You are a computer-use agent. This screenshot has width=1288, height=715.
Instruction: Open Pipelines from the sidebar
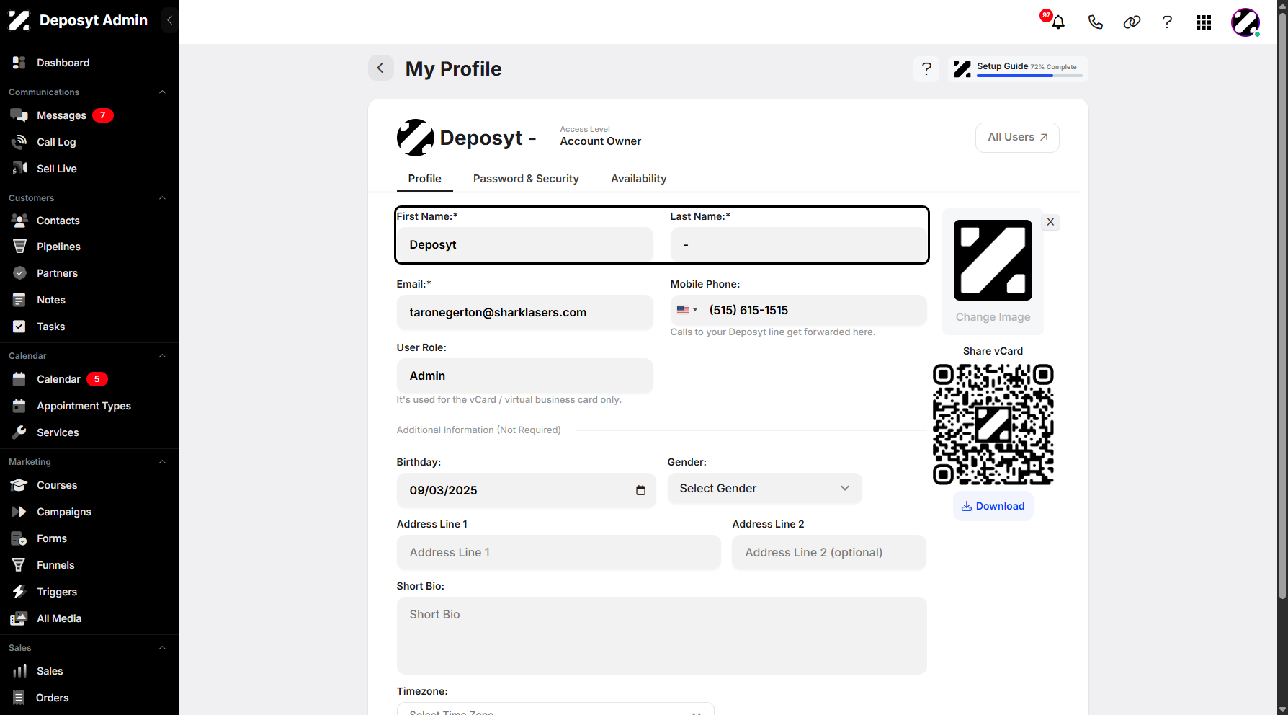[x=58, y=247]
